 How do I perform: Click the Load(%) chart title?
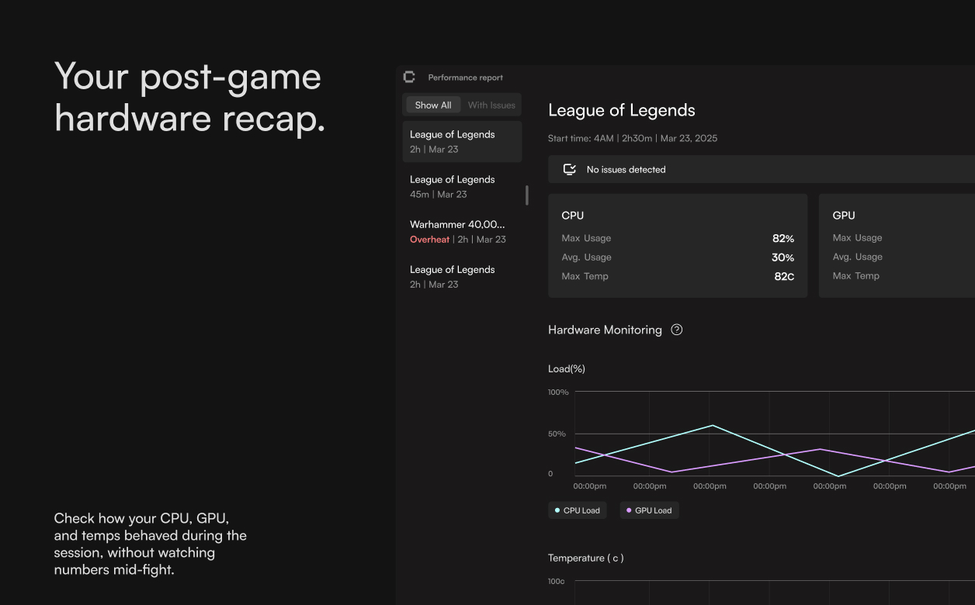pyautogui.click(x=567, y=368)
